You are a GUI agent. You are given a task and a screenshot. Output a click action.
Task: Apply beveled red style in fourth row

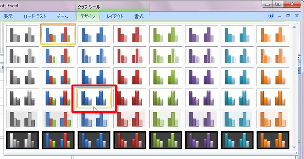pyautogui.click(x=130, y=98)
